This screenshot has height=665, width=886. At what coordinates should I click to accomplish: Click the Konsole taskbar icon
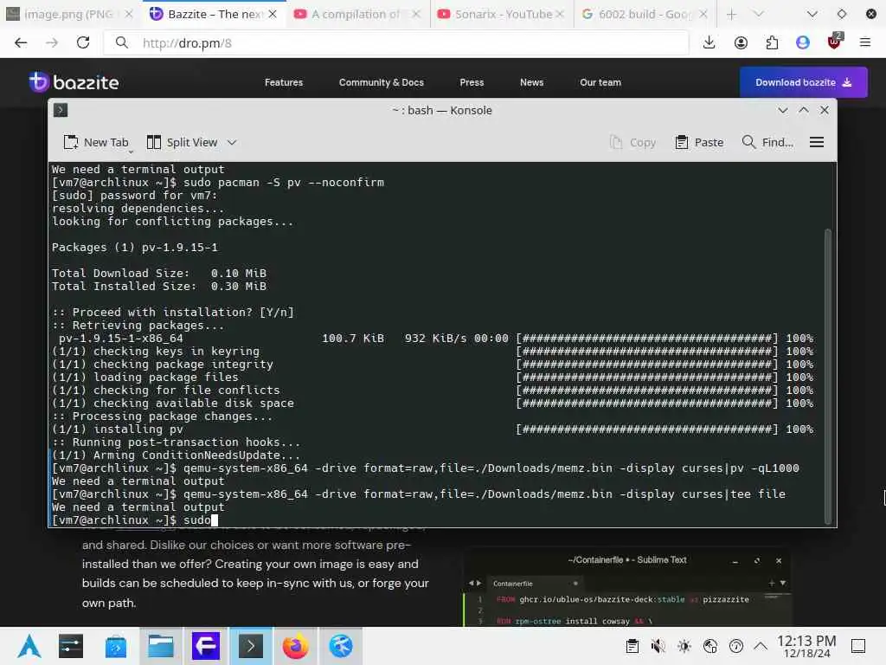(251, 646)
